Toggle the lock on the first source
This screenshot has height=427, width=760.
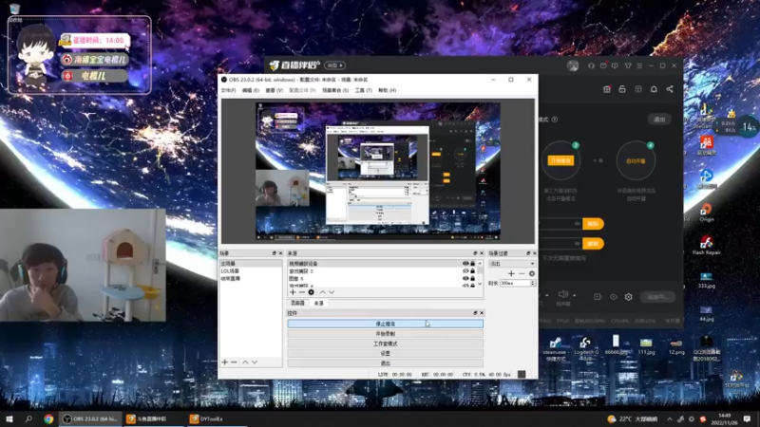pos(473,263)
